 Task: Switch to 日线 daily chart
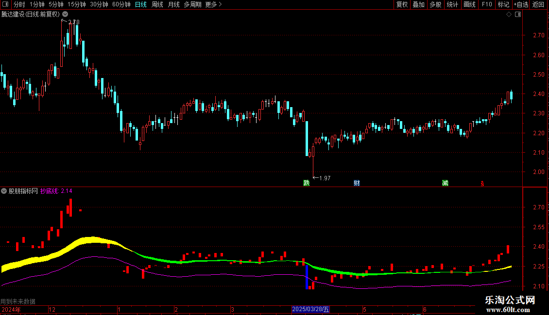(x=141, y=4)
